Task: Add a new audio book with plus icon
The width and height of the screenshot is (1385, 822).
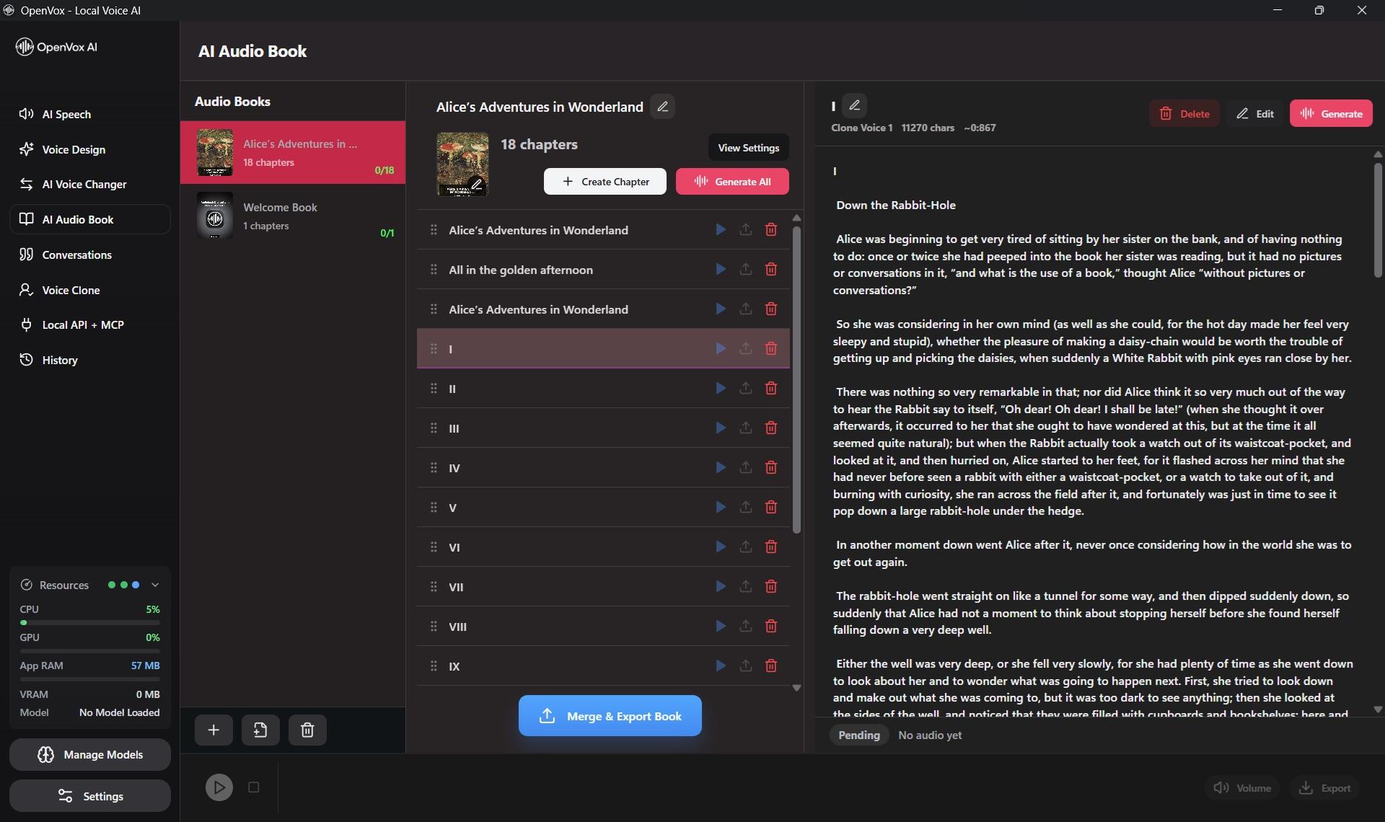Action: [214, 730]
